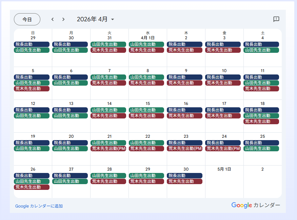Click 荒木先生出勤 event on April 26

(32, 187)
